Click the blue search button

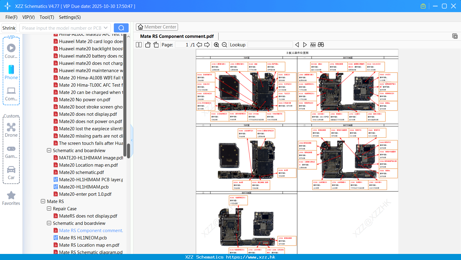point(121,28)
